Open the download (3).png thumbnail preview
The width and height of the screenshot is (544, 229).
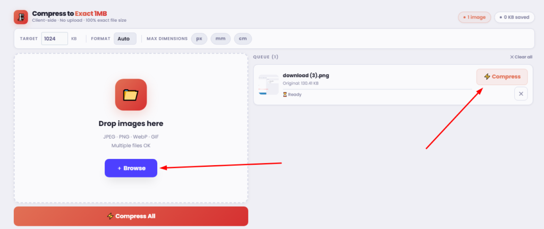(x=268, y=84)
